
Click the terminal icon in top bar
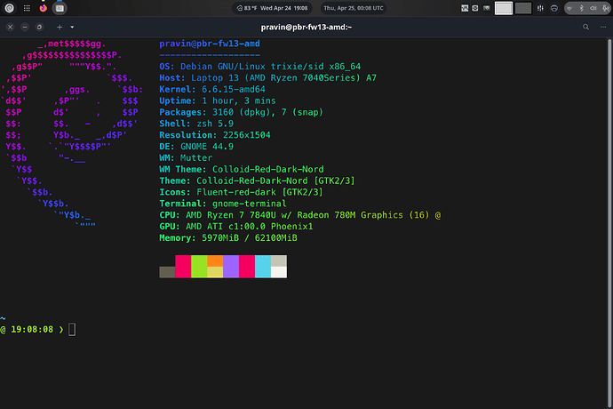click(x=59, y=8)
